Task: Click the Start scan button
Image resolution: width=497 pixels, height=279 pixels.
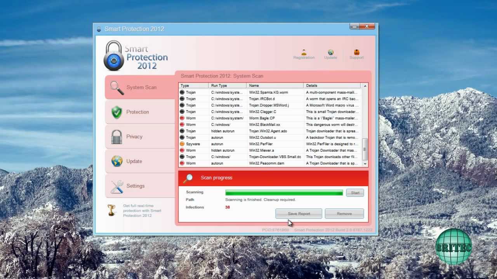Action: [x=355, y=193]
